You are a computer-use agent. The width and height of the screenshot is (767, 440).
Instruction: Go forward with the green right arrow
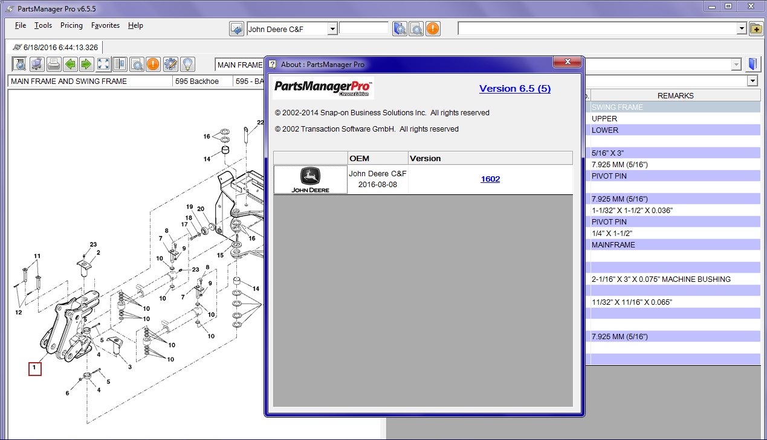pos(86,64)
